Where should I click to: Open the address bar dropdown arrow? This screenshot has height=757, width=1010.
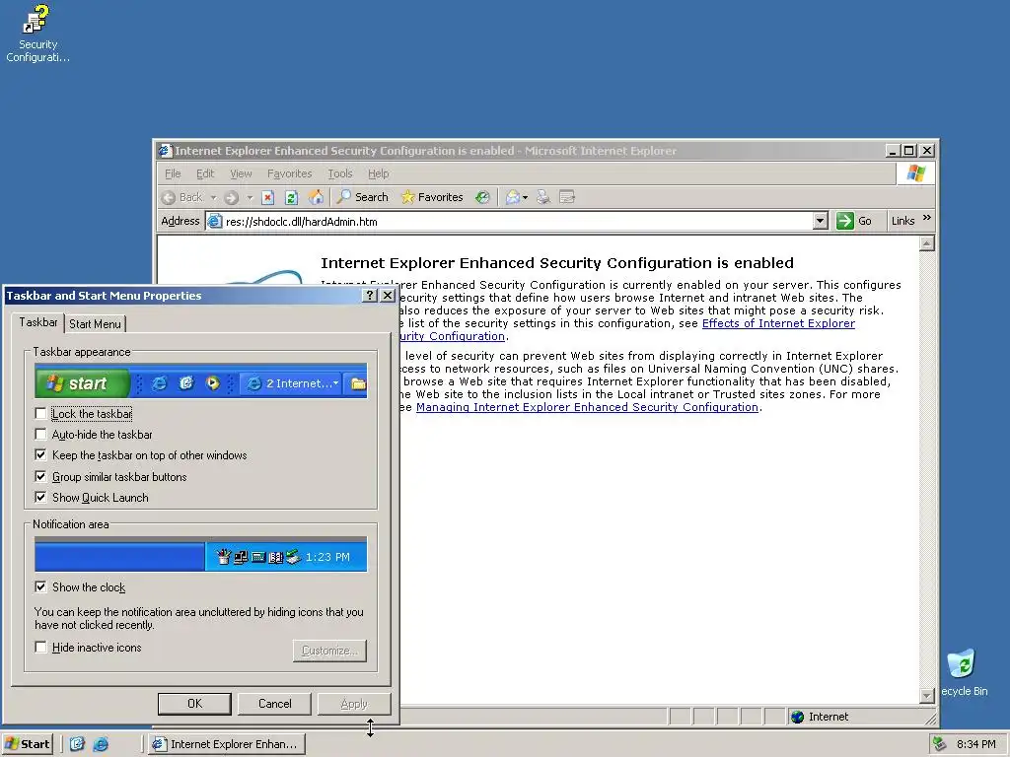click(820, 221)
